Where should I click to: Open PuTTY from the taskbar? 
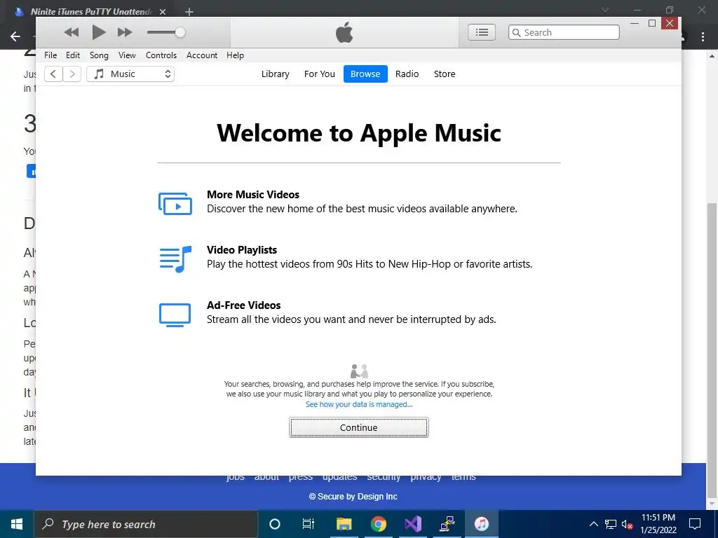pos(447,524)
